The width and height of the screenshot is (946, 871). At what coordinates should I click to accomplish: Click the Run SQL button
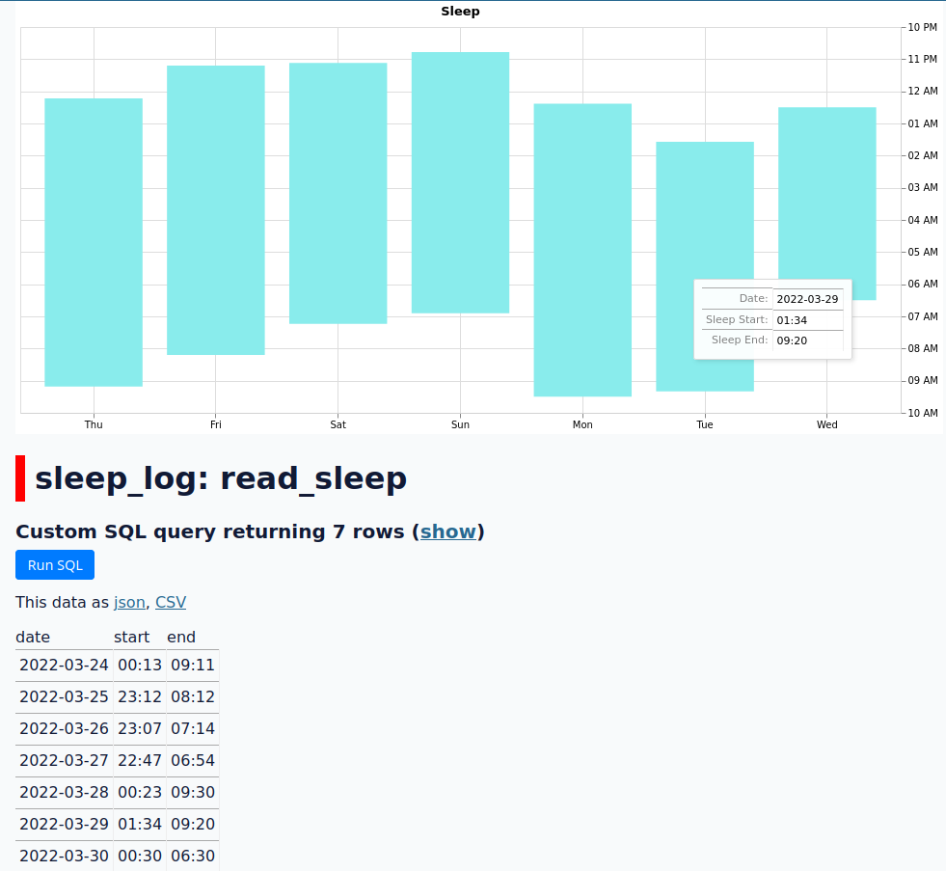point(54,564)
